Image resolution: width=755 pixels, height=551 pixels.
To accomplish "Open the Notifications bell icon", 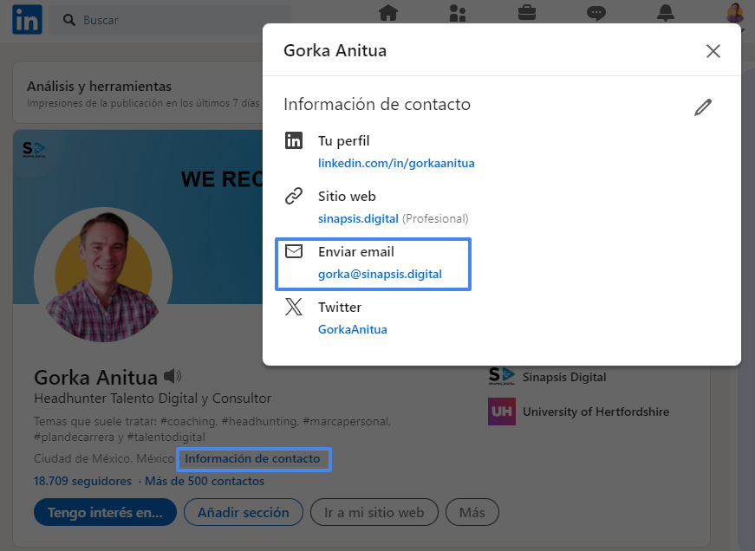I will pyautogui.click(x=666, y=12).
